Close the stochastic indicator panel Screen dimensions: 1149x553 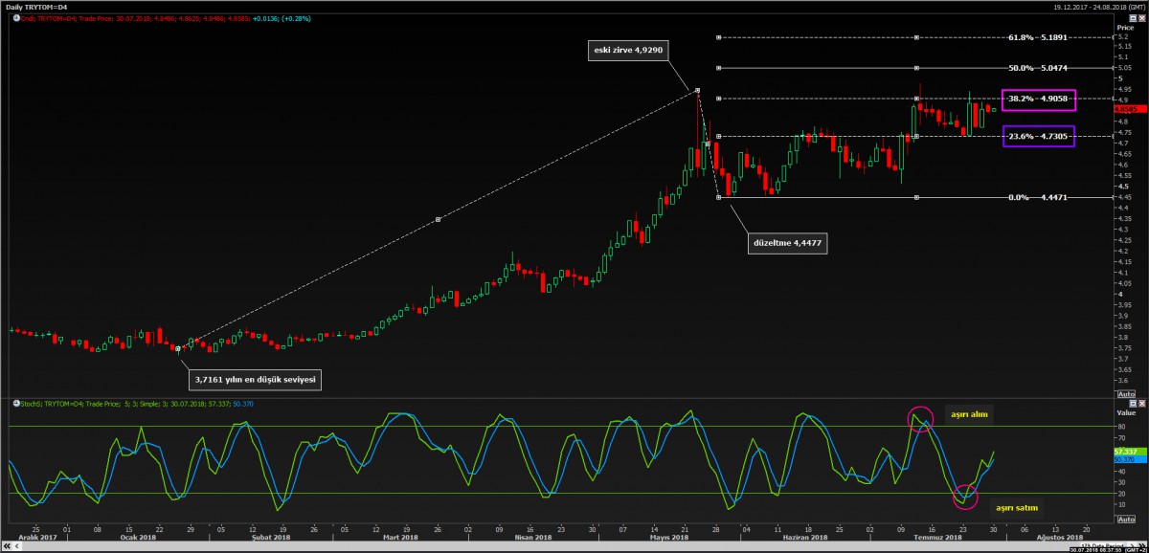(x=1142, y=404)
